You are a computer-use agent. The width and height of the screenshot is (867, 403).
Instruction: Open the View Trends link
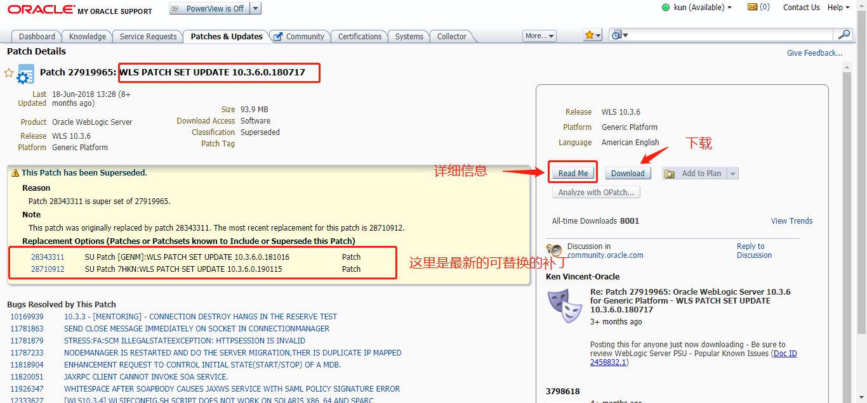[x=791, y=221]
